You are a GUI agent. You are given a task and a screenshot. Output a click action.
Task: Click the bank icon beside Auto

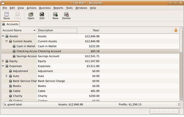pos(10,76)
